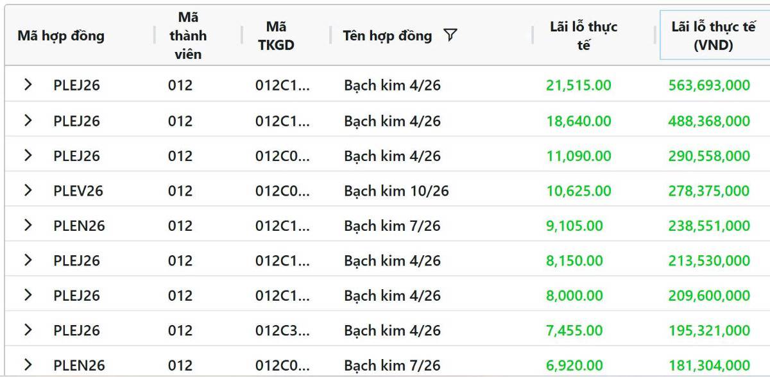Expand the PLEJ26 row with 21,515.00 profit
Image resolution: width=770 pixels, height=377 pixels.
(x=28, y=85)
